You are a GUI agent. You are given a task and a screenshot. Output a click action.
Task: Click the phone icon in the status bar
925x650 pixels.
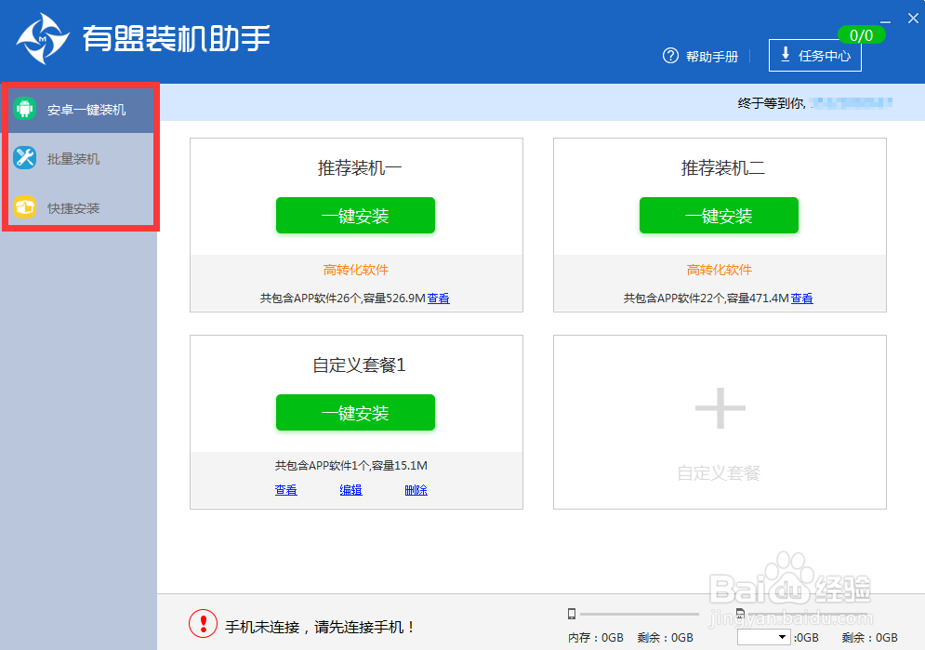(572, 613)
